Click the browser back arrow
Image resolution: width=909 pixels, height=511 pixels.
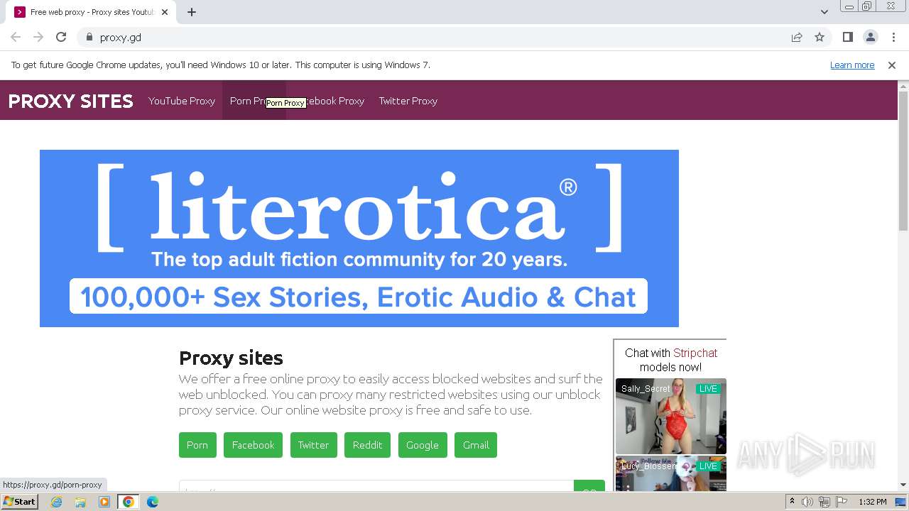pos(16,37)
